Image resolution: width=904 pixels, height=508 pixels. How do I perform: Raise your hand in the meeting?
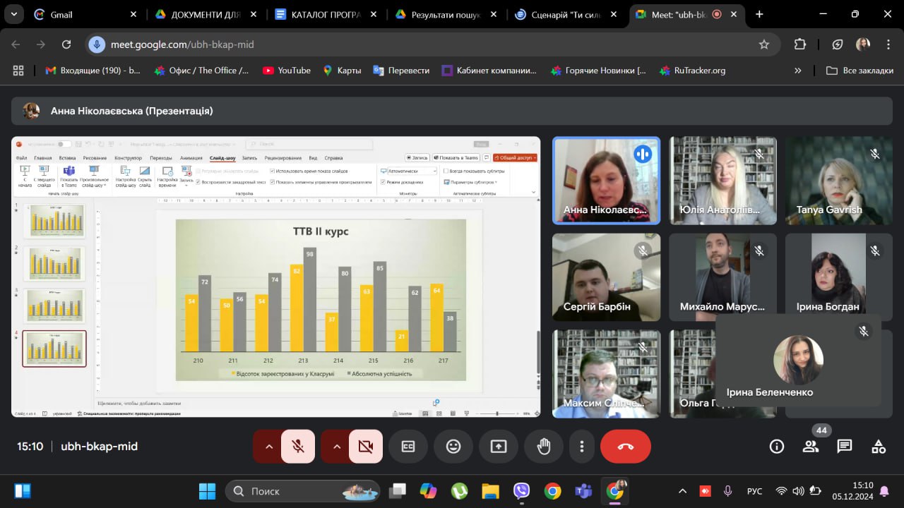(544, 446)
